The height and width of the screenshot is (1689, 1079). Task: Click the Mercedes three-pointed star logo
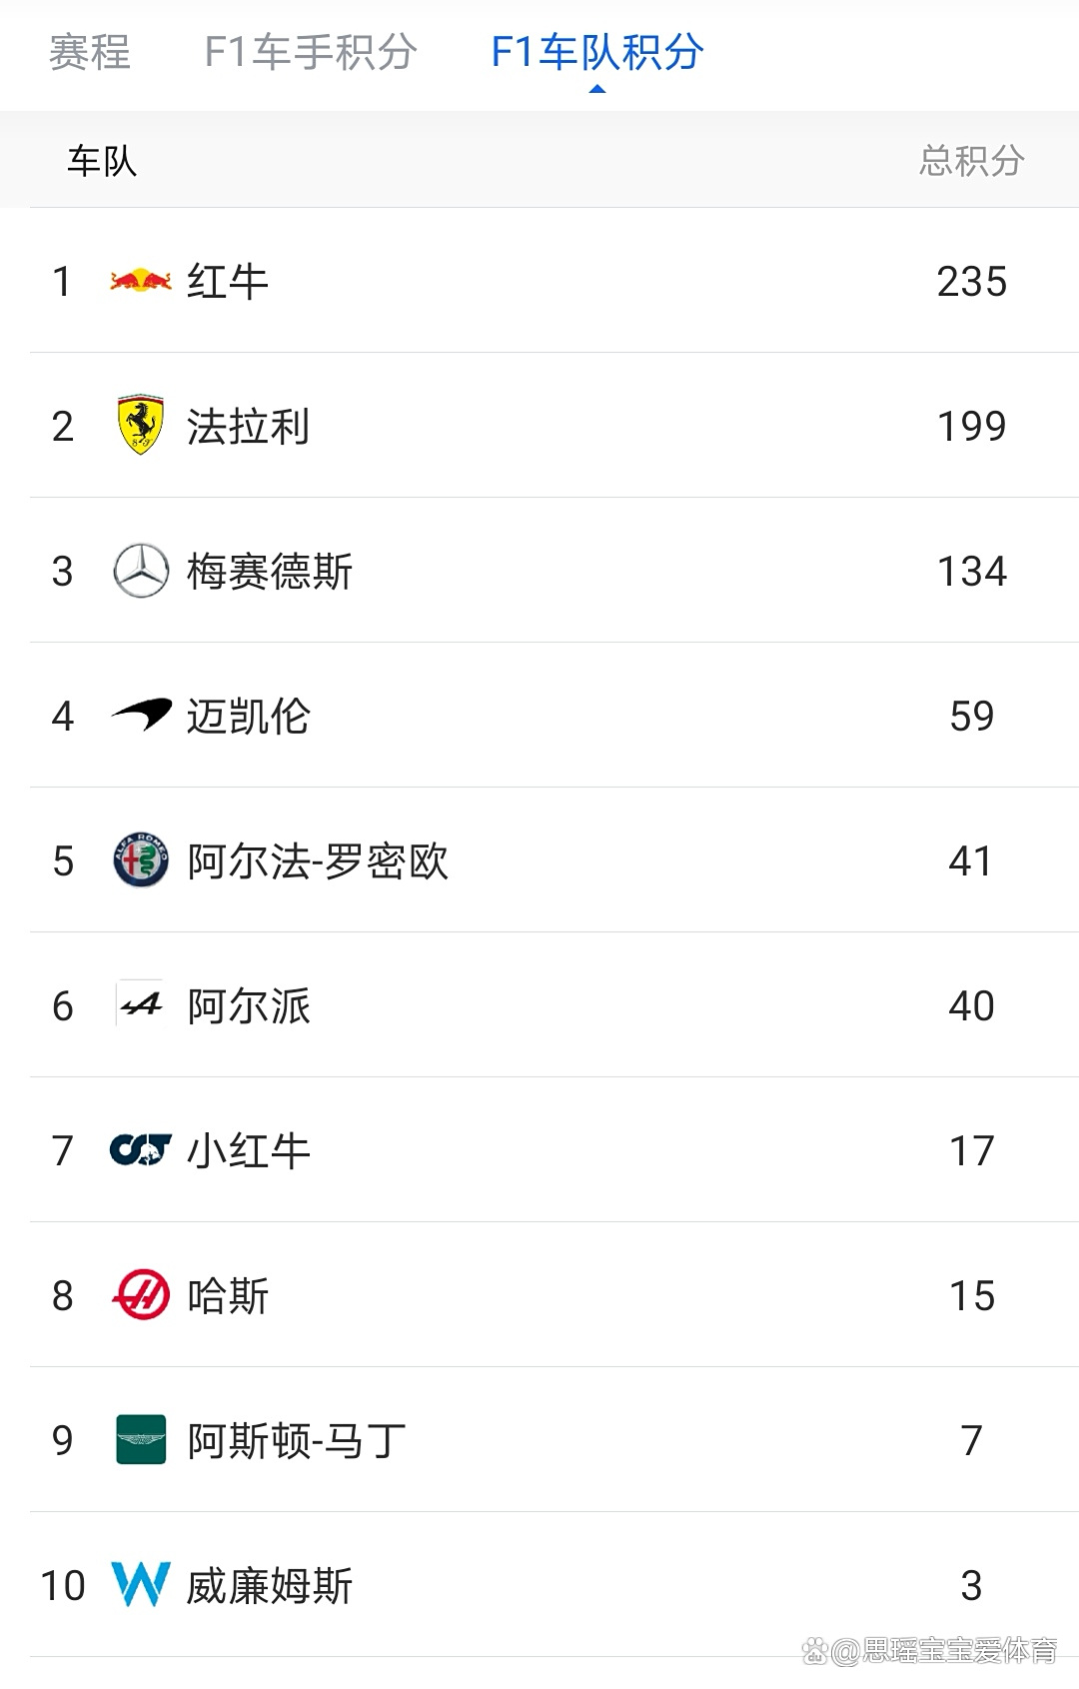[x=139, y=572]
